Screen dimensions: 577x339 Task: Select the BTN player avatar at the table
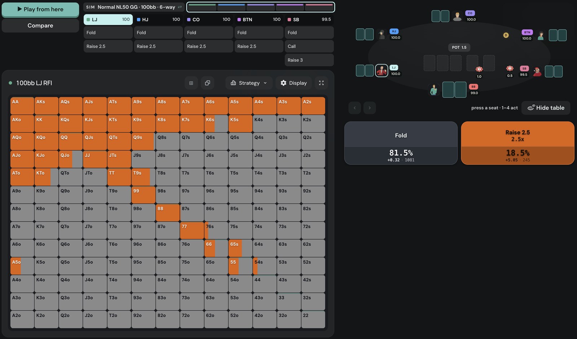pyautogui.click(x=541, y=35)
